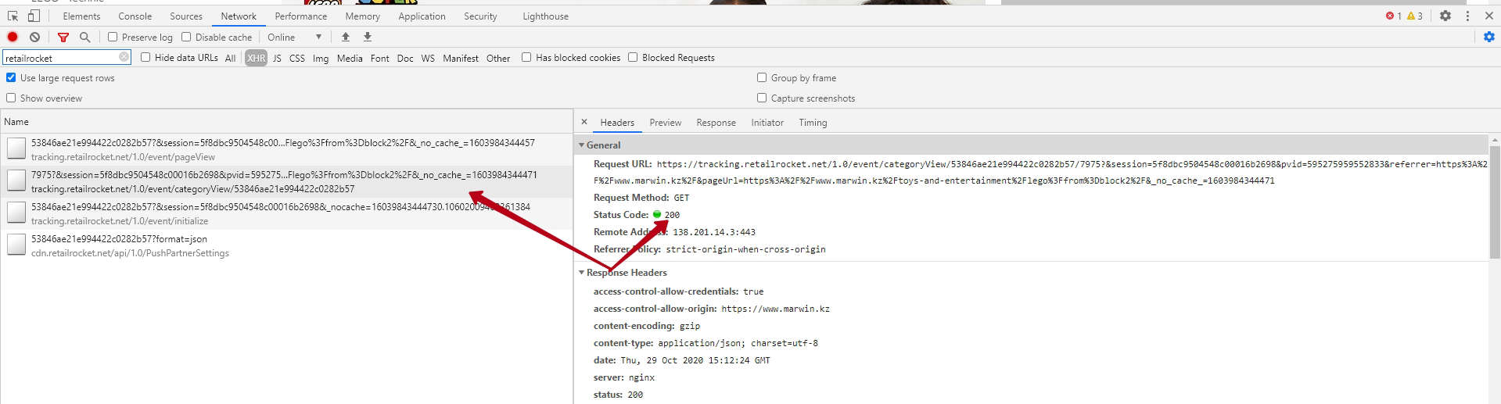1501x404 pixels.
Task: Activate the inspect element picker icon
Action: [13, 16]
